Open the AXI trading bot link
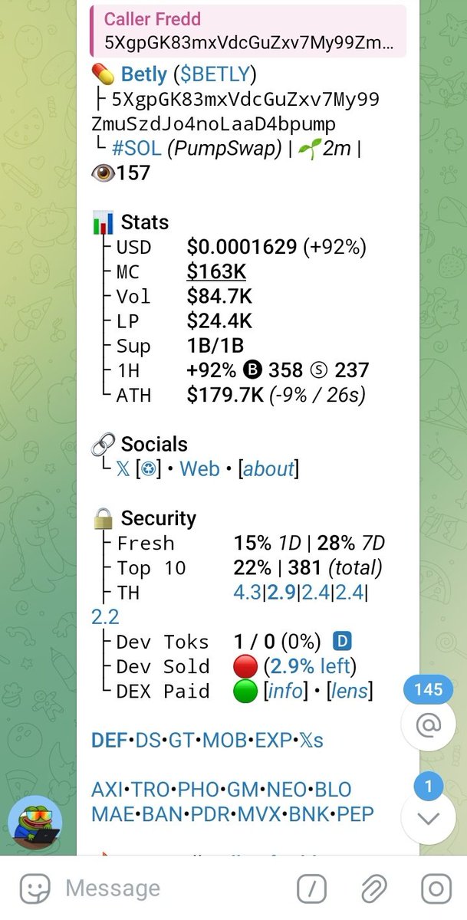 tap(108, 790)
